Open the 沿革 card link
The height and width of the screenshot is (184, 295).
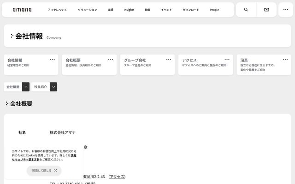click(264, 65)
